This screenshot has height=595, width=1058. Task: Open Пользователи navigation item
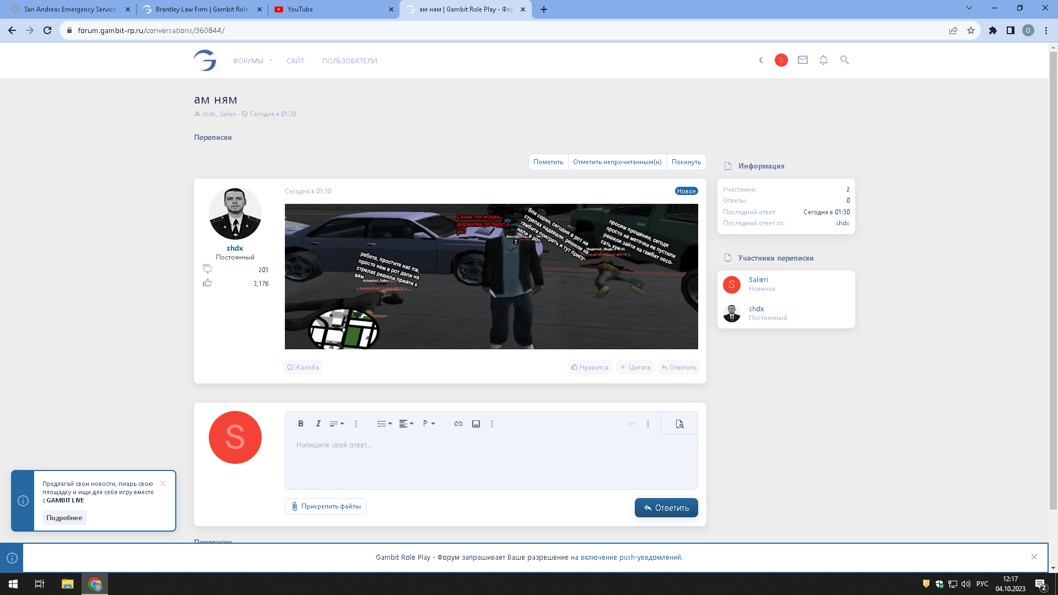tap(349, 61)
